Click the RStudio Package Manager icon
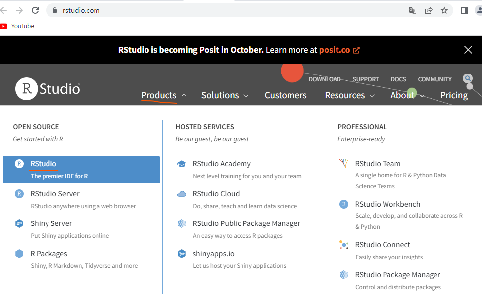This screenshot has width=482, height=296. click(344, 275)
